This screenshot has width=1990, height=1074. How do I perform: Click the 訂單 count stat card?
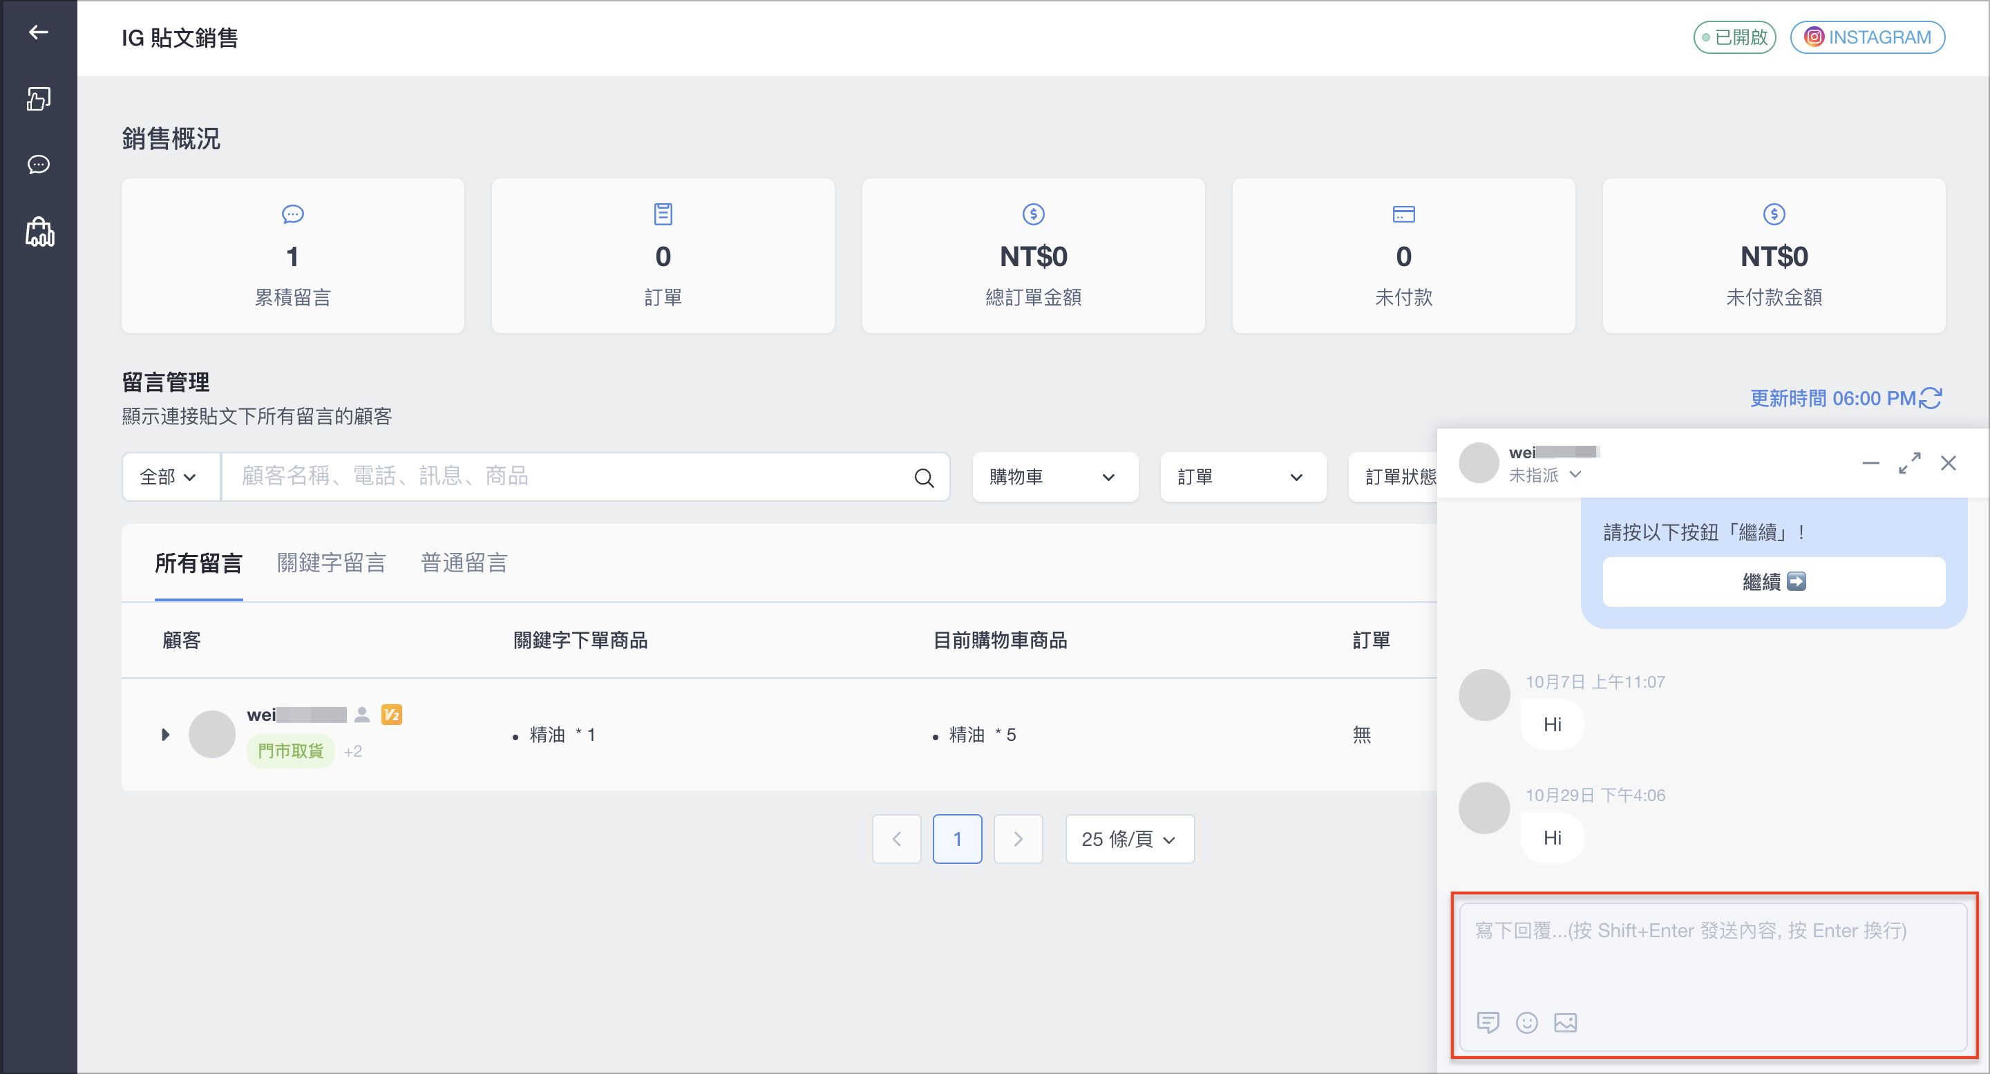tap(663, 256)
